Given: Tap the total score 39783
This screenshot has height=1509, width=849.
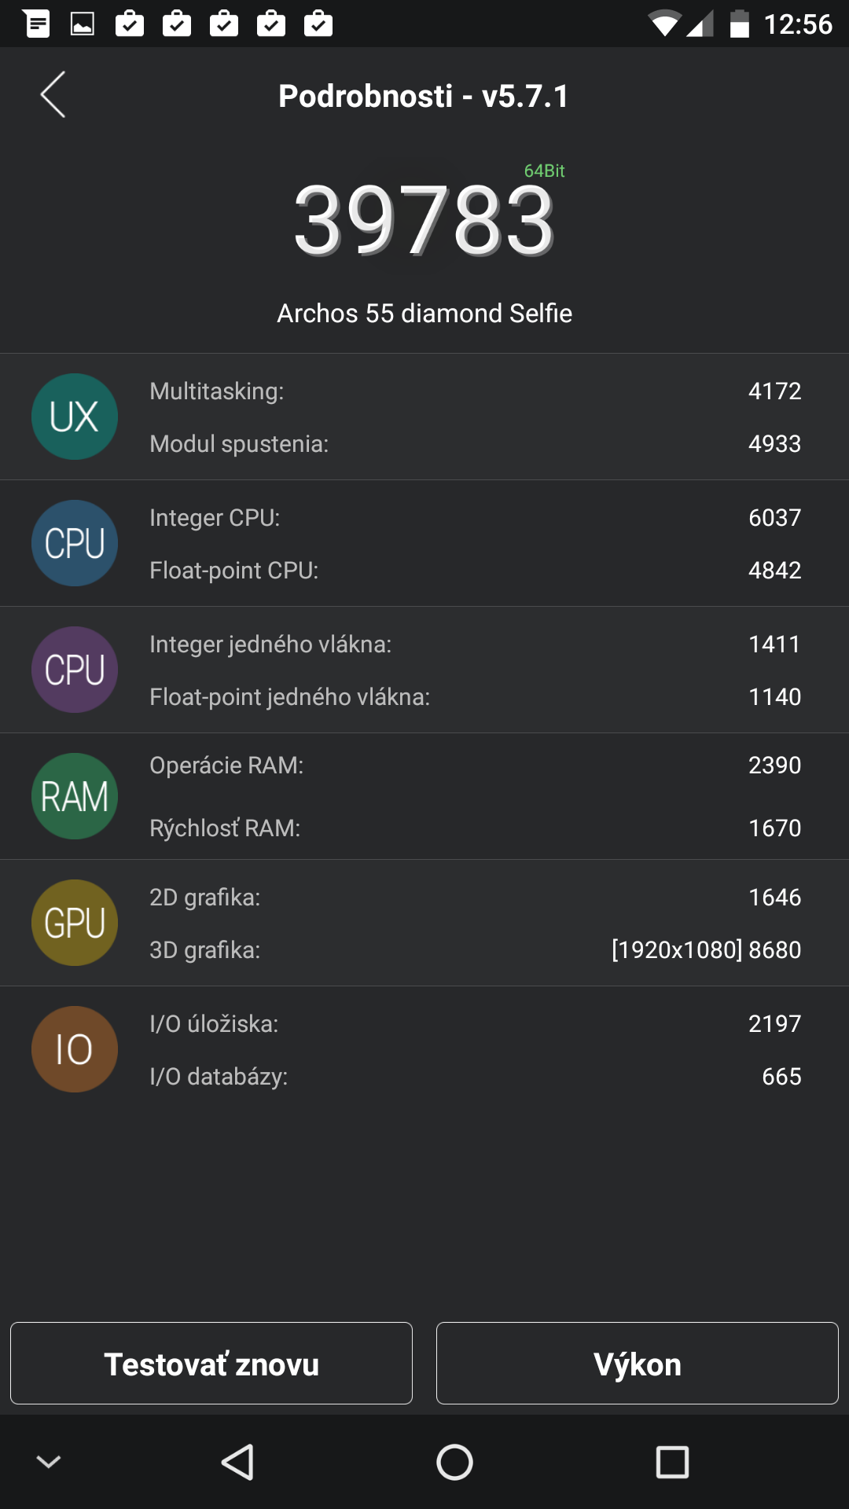Looking at the screenshot, I should click(424, 220).
